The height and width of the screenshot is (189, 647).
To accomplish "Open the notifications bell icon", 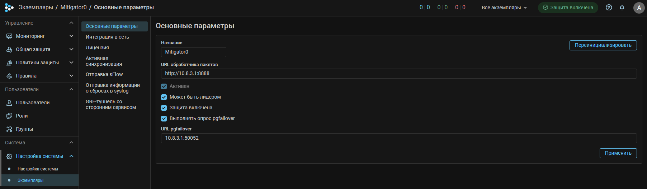I will [622, 8].
